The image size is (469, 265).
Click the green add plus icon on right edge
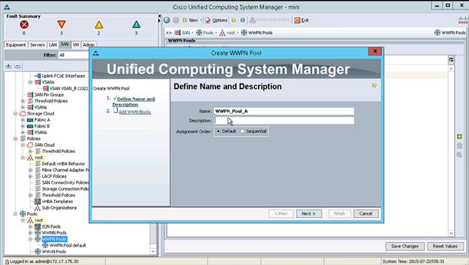[460, 136]
